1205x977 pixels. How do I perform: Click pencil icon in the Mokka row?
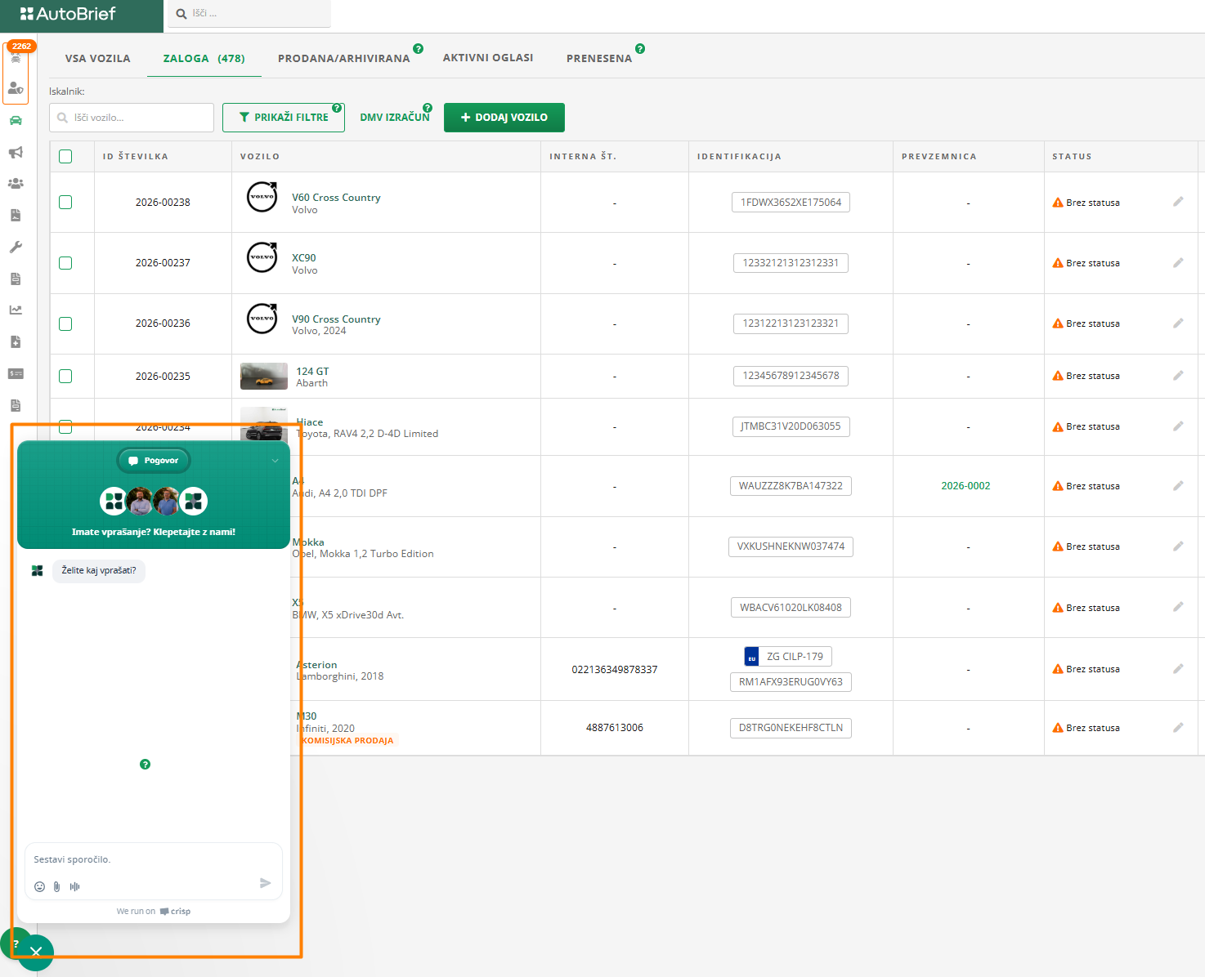[x=1178, y=546]
